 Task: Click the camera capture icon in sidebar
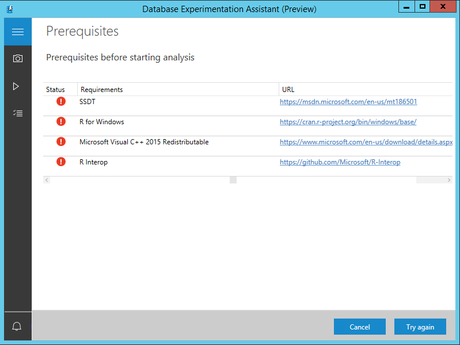[x=17, y=59]
